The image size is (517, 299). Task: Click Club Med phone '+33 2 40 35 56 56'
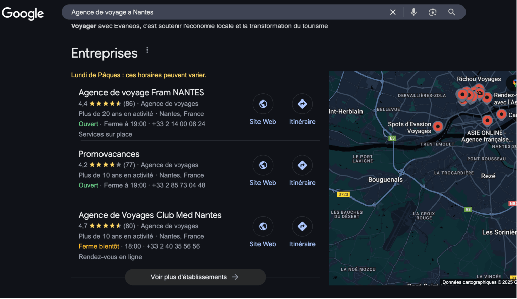[173, 247]
